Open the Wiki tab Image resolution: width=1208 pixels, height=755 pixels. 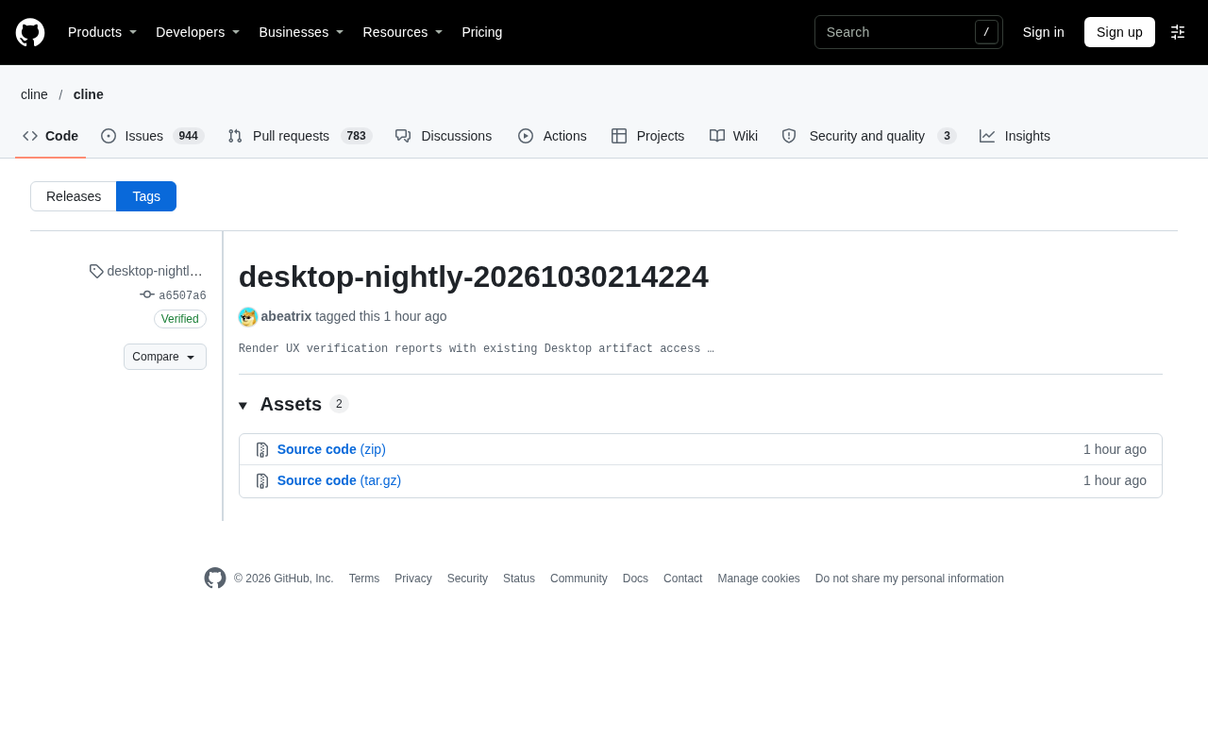tap(733, 136)
